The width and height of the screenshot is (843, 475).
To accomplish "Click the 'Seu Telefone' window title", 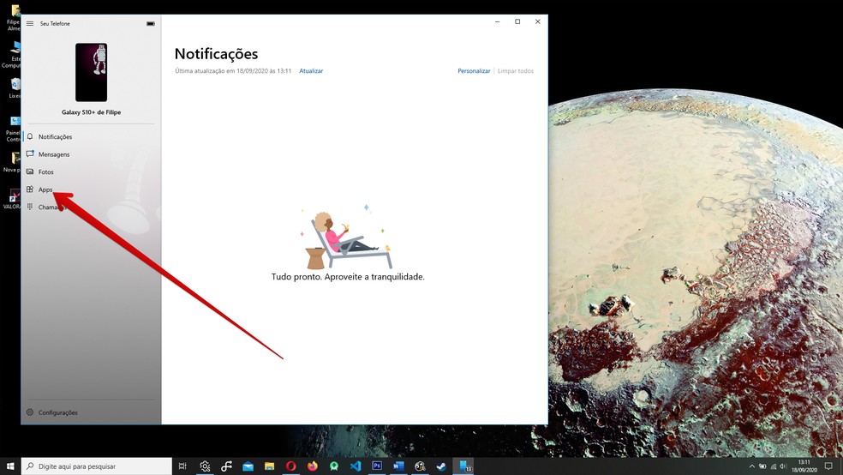I will point(55,24).
